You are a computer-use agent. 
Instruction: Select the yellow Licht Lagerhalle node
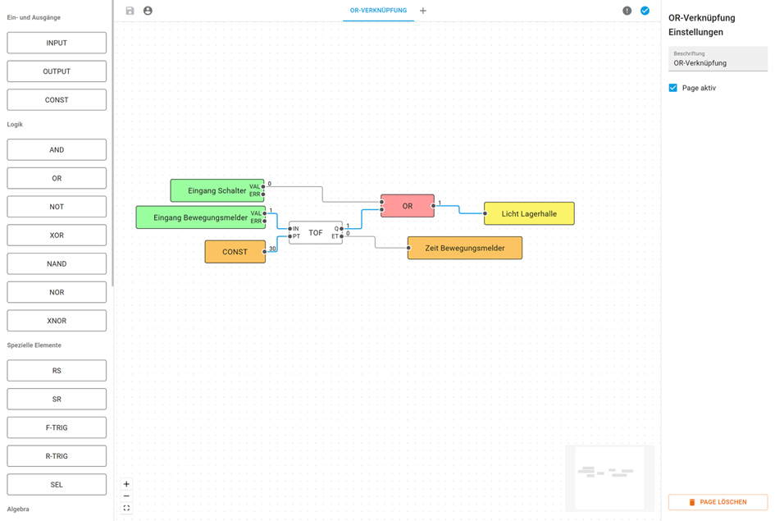tap(529, 213)
